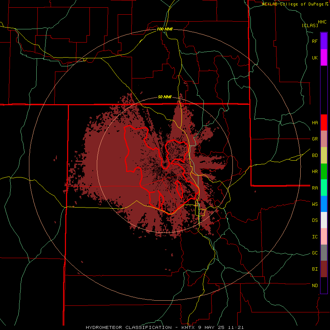Click the ND legend label

coord(315,286)
